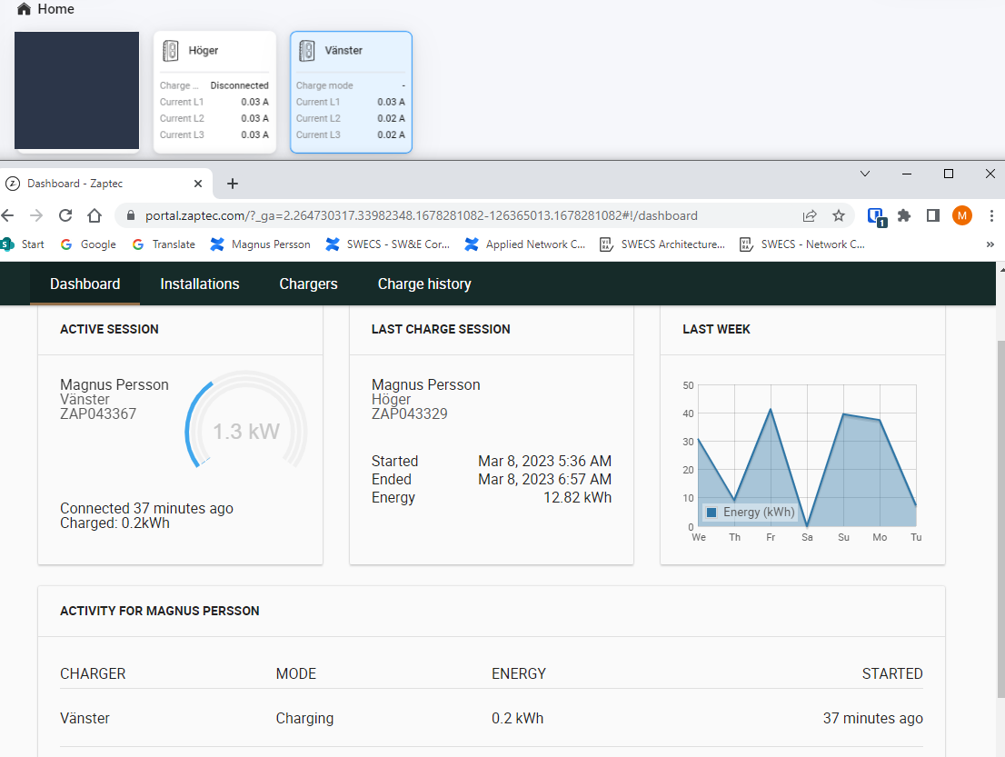Image resolution: width=1005 pixels, height=757 pixels.
Task: Open the tab search dropdown arrow
Action: (x=865, y=174)
